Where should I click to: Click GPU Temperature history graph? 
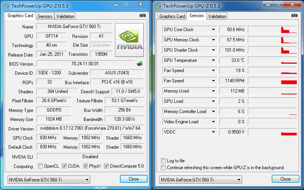point(272,60)
